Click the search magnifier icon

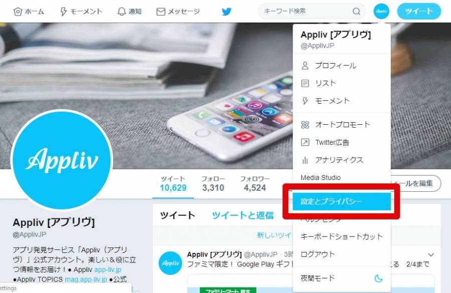point(356,11)
